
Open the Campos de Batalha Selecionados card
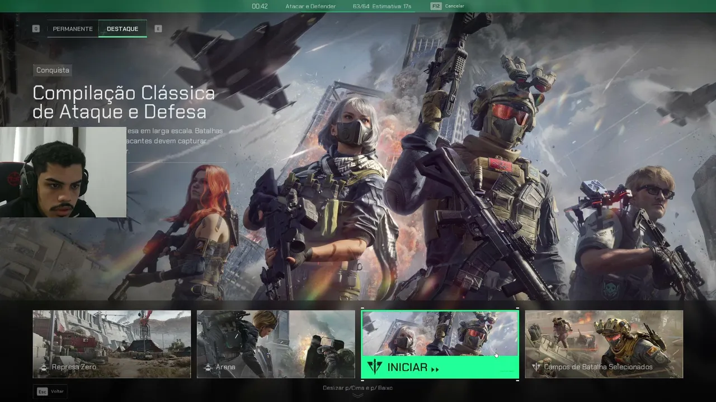click(604, 344)
